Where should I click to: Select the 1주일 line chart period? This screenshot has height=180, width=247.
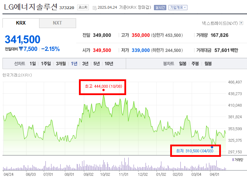[46, 64]
